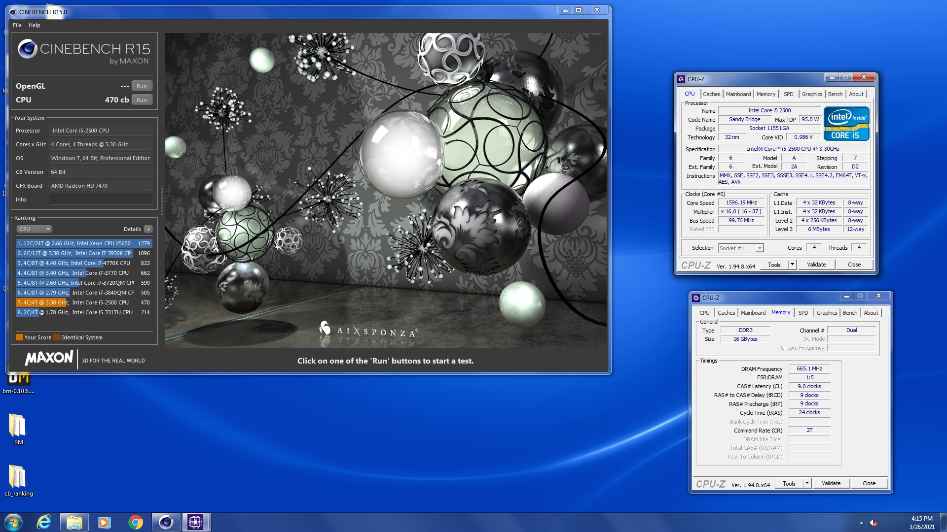This screenshot has width=947, height=532.
Task: Run the OpenGL benchmark
Action: 142,86
